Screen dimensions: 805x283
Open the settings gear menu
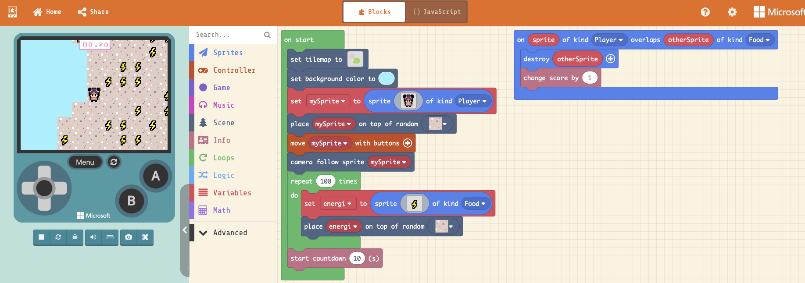(x=732, y=12)
